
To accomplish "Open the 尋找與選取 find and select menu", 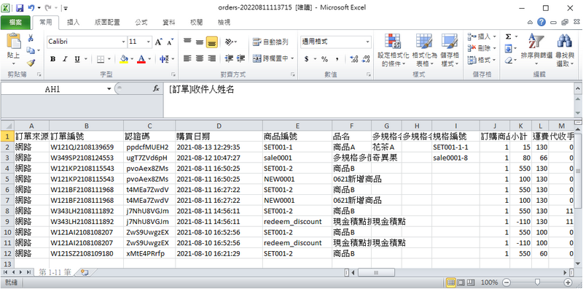I will click(565, 50).
